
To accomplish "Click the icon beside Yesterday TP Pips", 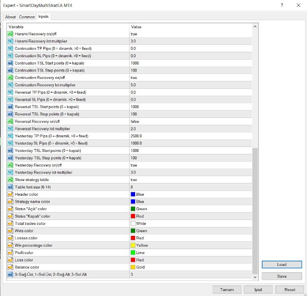I will 10,136.
